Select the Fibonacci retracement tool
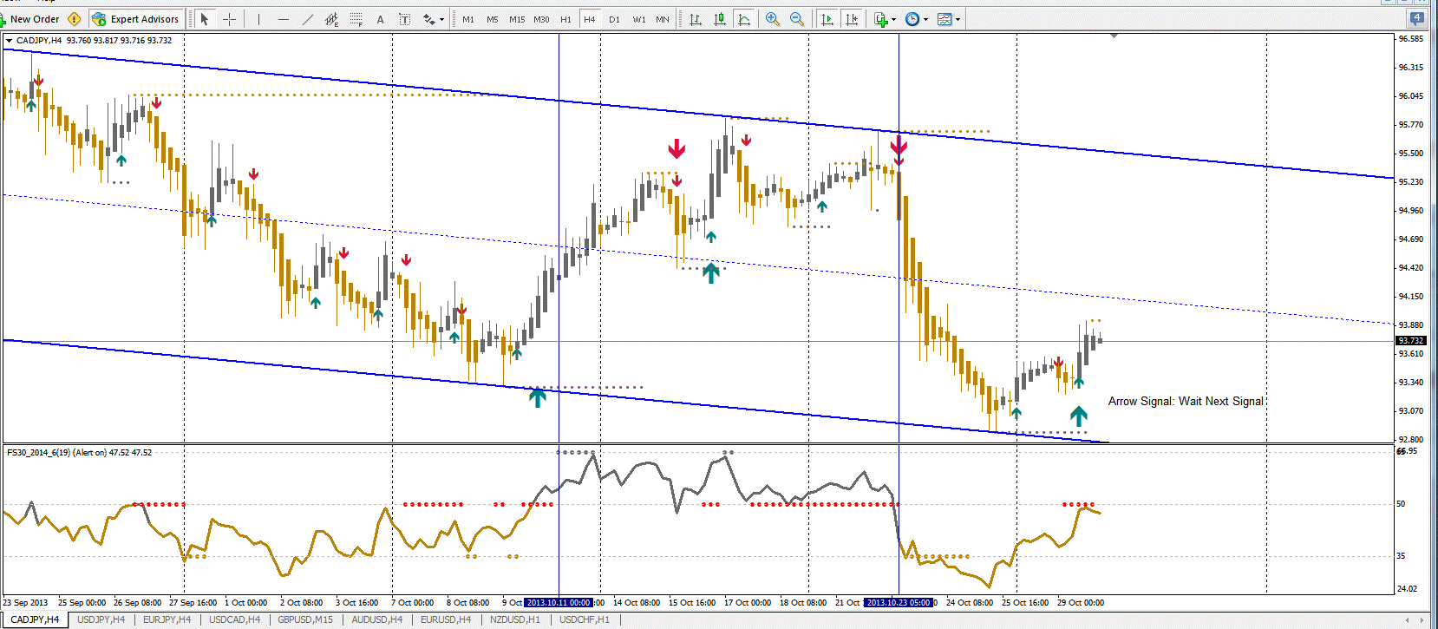1438x629 pixels. tap(356, 19)
